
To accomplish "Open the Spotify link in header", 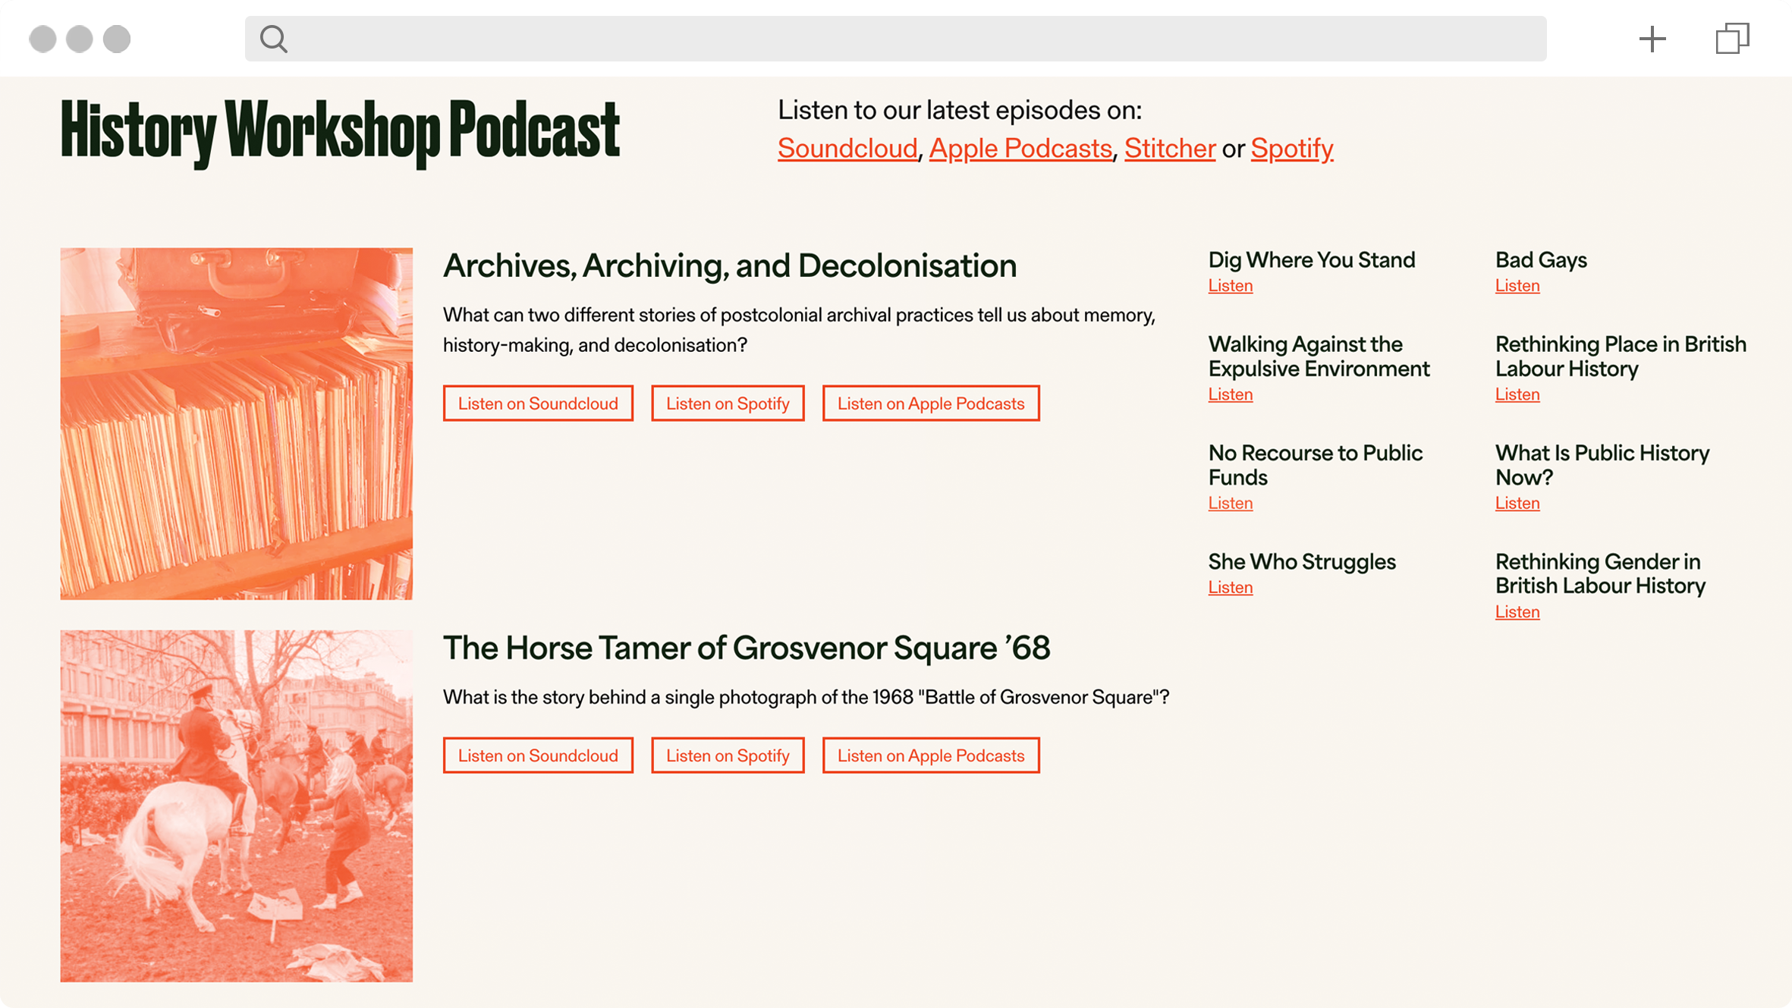I will coord(1291,149).
